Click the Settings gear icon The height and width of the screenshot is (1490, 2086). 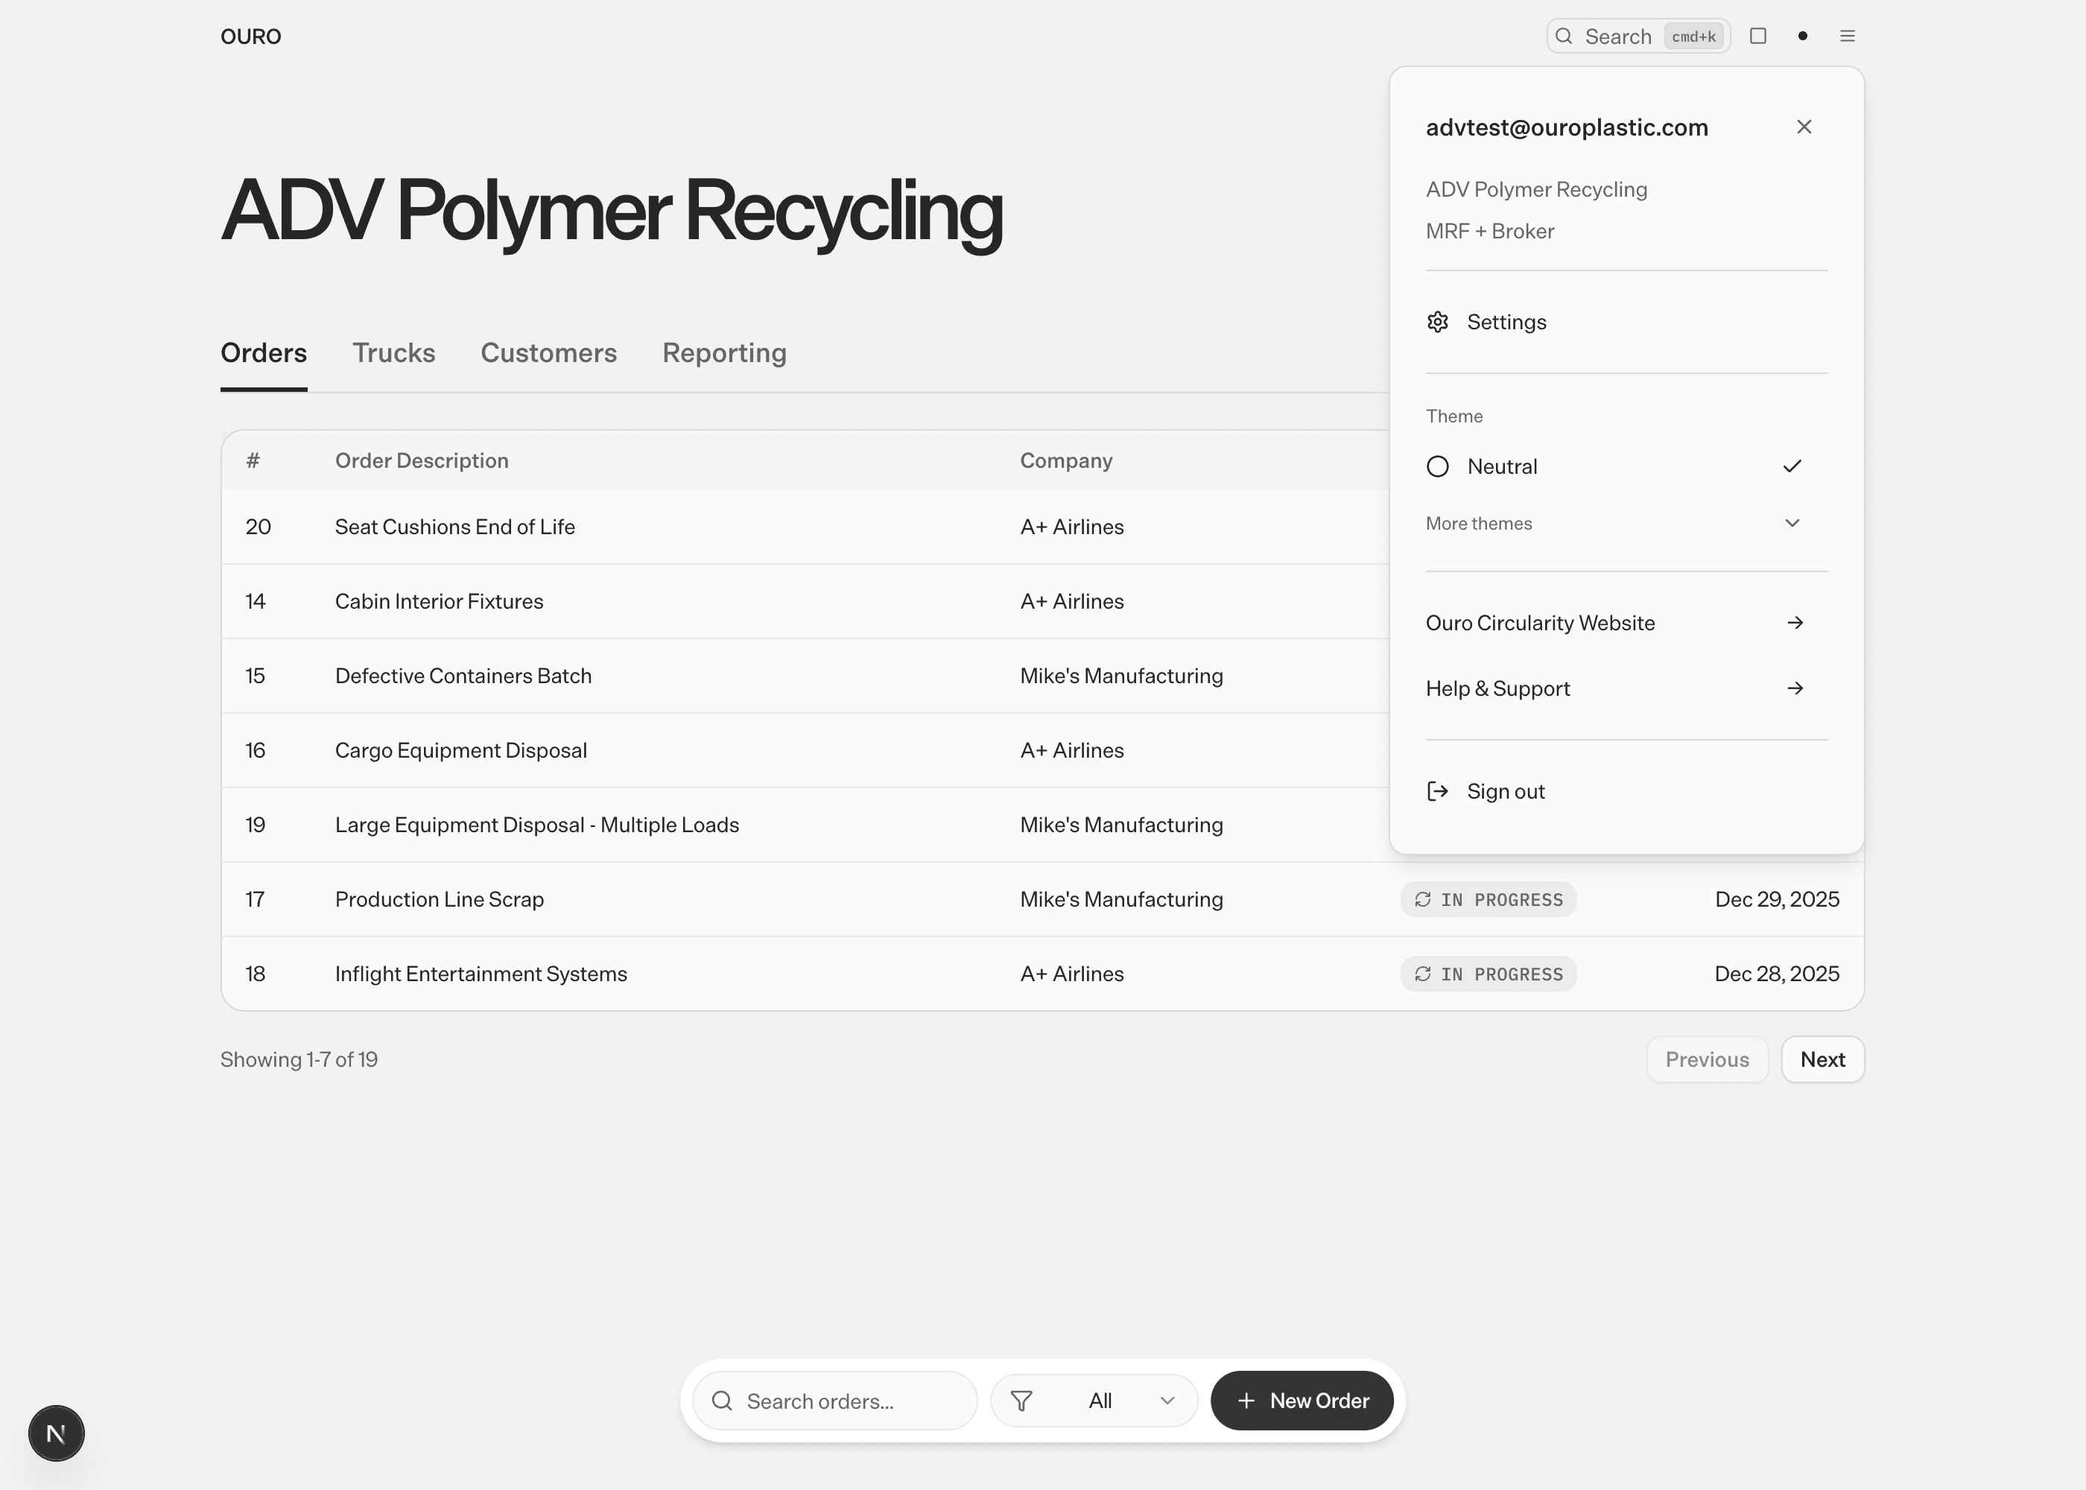coord(1437,322)
